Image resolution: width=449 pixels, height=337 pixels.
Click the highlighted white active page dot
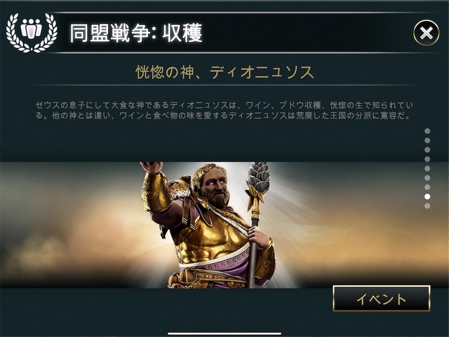(427, 196)
